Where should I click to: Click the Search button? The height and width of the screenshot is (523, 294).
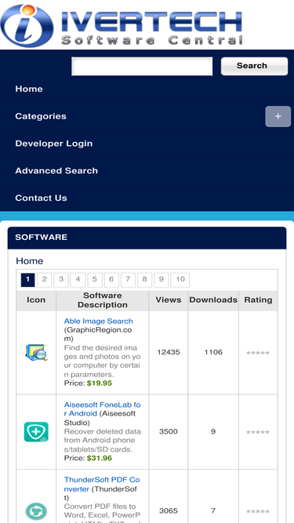pyautogui.click(x=254, y=66)
